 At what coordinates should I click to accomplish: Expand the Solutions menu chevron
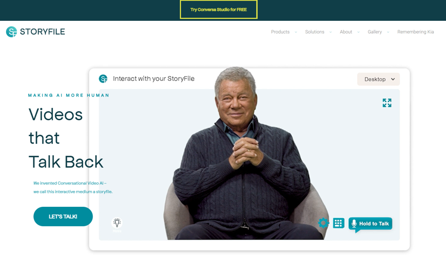(x=330, y=32)
